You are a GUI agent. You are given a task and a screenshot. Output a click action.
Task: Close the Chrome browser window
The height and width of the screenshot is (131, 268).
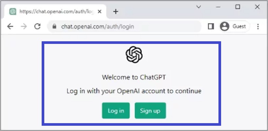(x=257, y=7)
